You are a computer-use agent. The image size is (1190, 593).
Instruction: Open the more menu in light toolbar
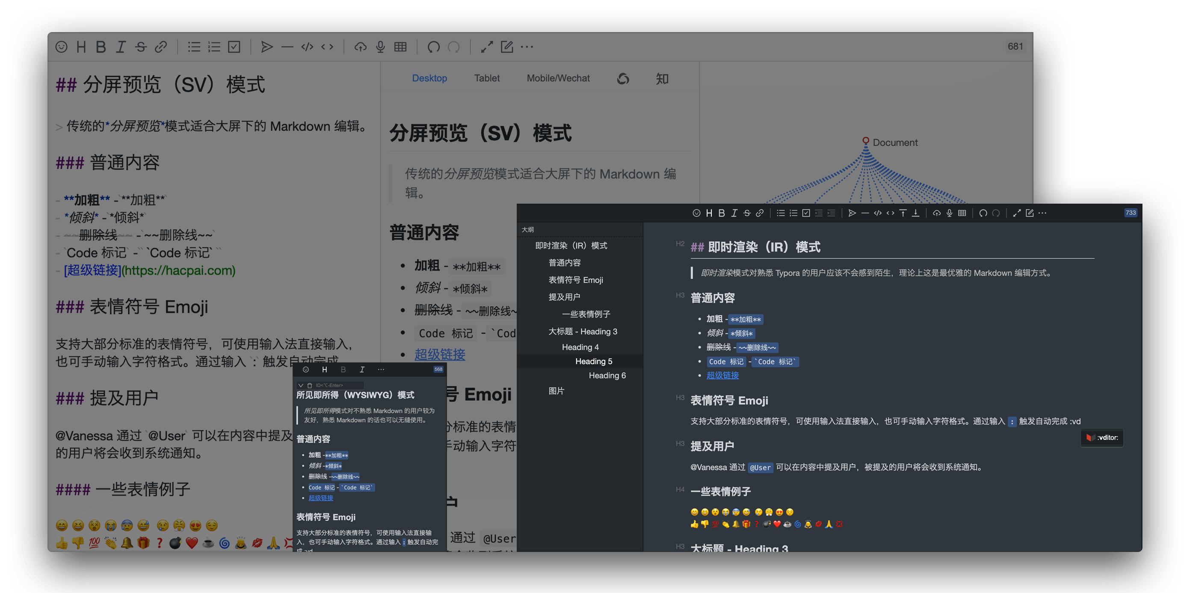[x=527, y=47]
